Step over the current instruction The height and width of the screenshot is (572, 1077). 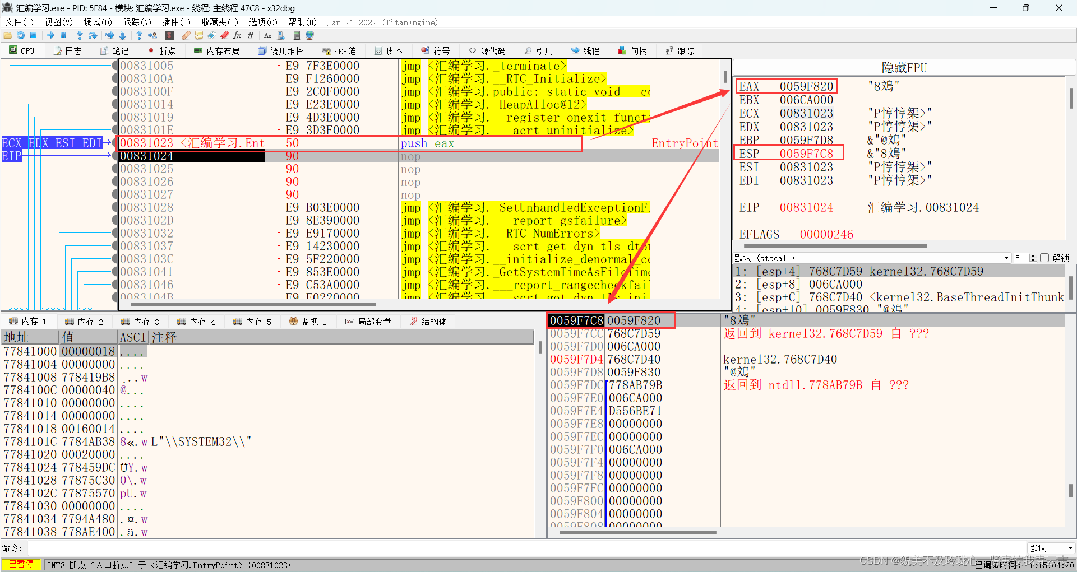93,35
